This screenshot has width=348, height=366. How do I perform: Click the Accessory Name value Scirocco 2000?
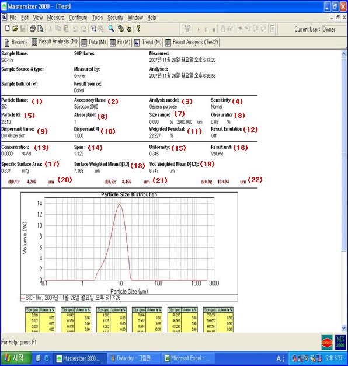(86, 107)
